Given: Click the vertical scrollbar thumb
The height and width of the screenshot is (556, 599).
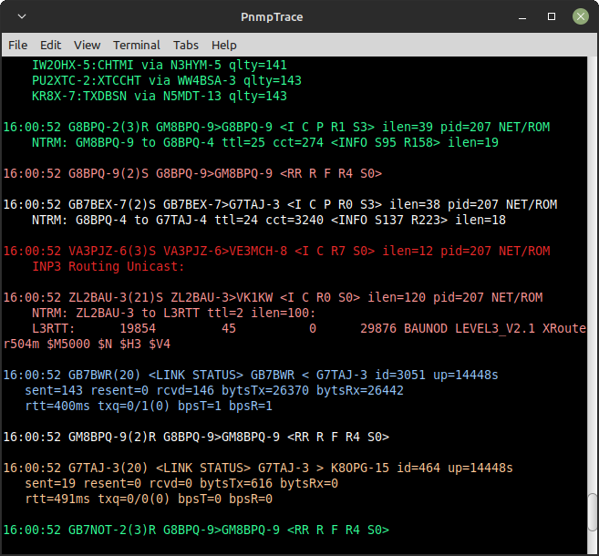Looking at the screenshot, I should (592, 518).
